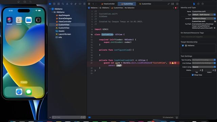Collapse the XibDemo project root

[x=50, y=9]
